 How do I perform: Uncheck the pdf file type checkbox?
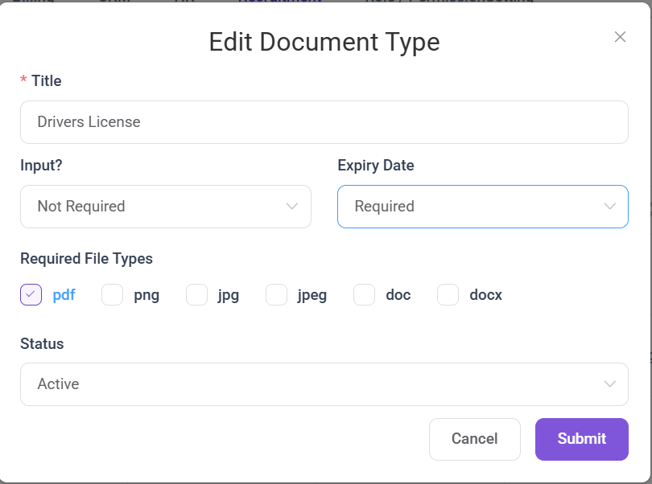[x=31, y=295]
